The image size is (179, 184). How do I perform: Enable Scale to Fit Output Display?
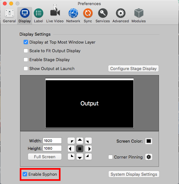26,51
